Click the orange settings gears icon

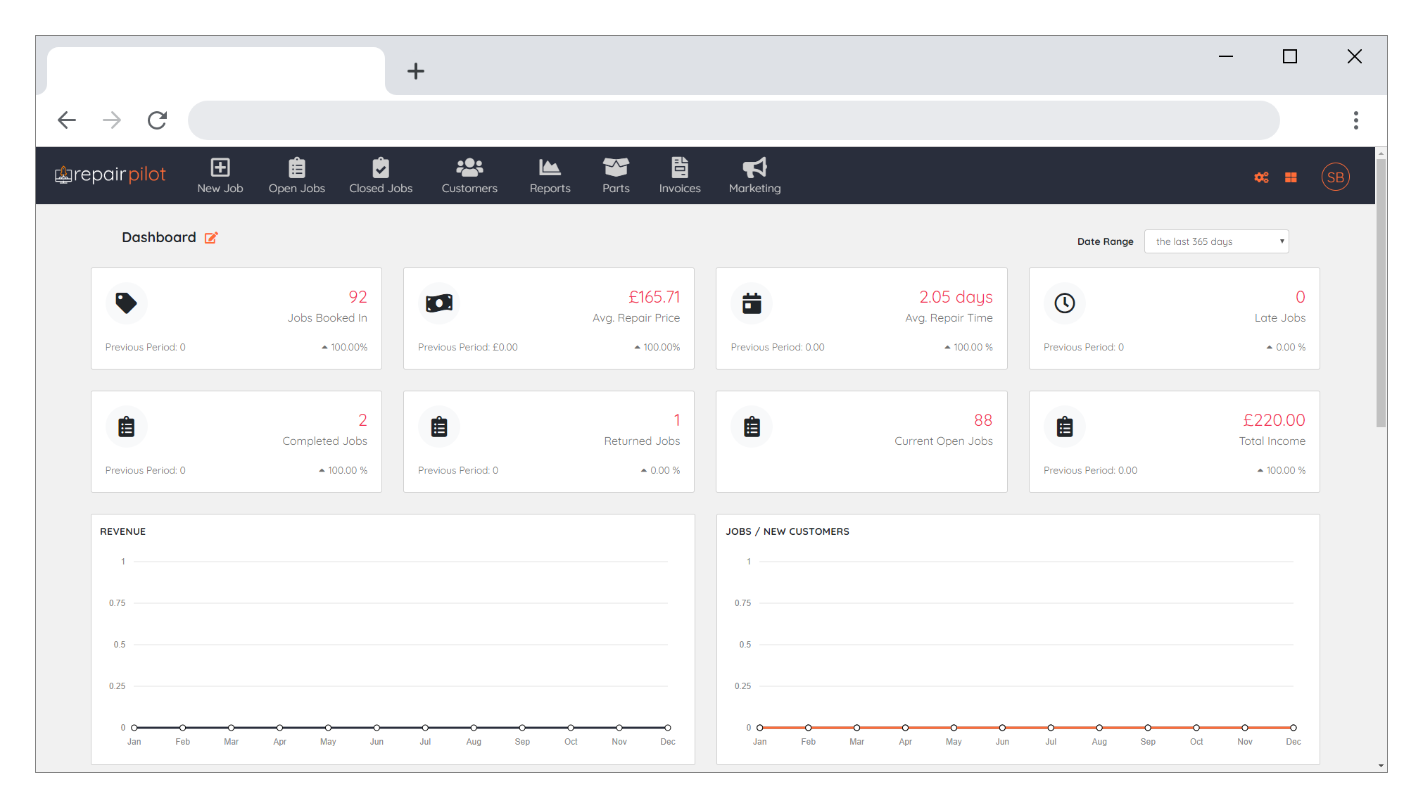tap(1261, 177)
